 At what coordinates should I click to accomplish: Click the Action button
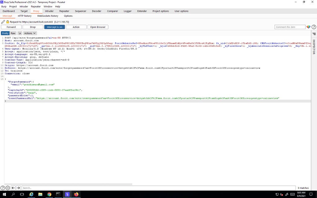[x=76, y=27]
